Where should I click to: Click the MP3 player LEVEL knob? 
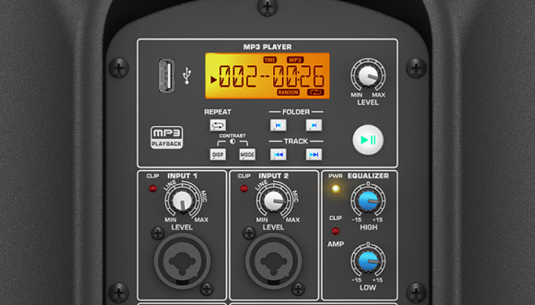(368, 77)
